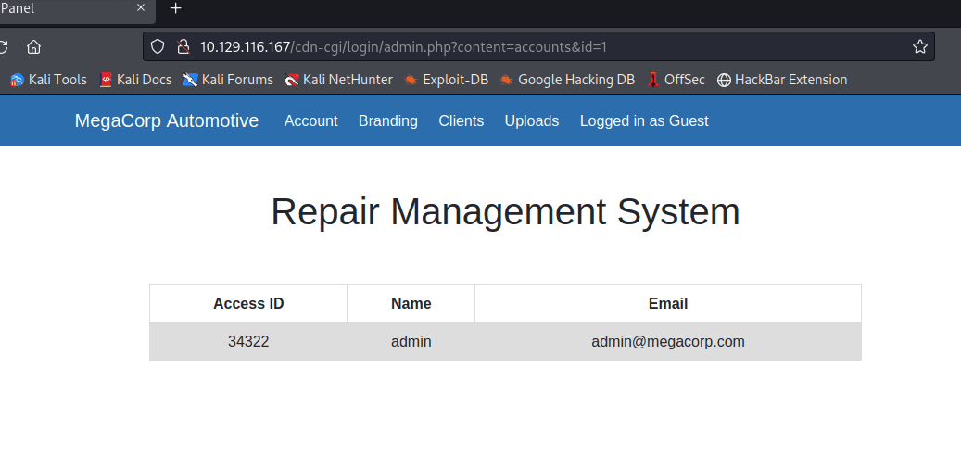Screen dimensions: 961x456
Task: Close the Panel browser tab
Action: pos(141,8)
